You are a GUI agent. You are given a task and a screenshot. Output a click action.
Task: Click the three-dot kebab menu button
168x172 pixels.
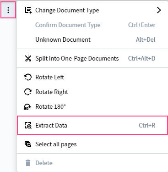click(x=8, y=10)
